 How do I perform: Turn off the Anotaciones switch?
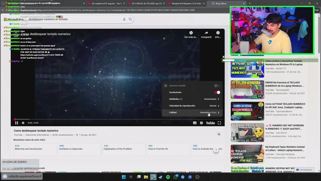217,93
